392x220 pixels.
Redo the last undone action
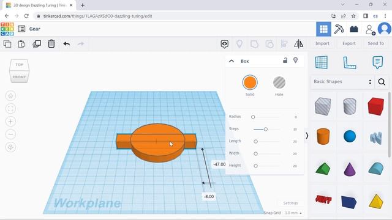(81, 44)
